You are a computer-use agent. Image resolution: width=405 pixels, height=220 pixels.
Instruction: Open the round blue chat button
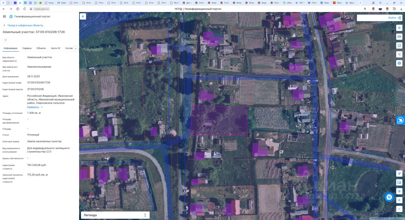pyautogui.click(x=389, y=197)
